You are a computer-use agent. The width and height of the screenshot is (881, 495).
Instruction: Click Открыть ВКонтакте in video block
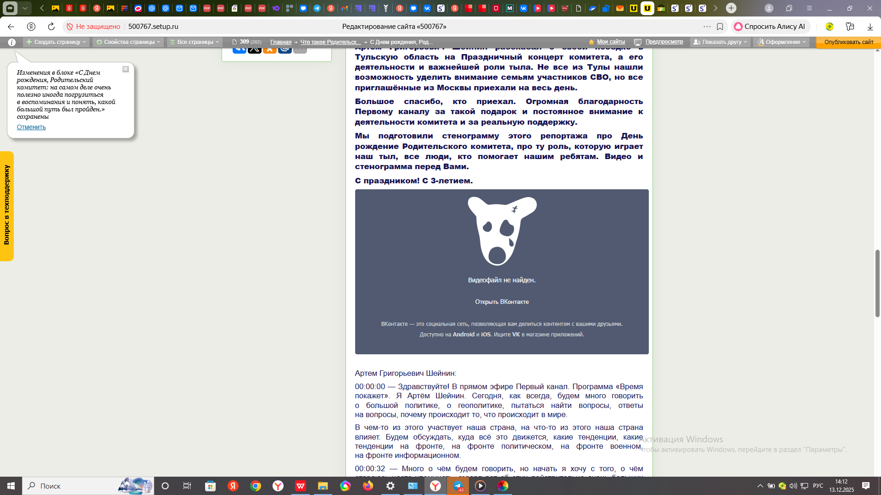pos(502,302)
